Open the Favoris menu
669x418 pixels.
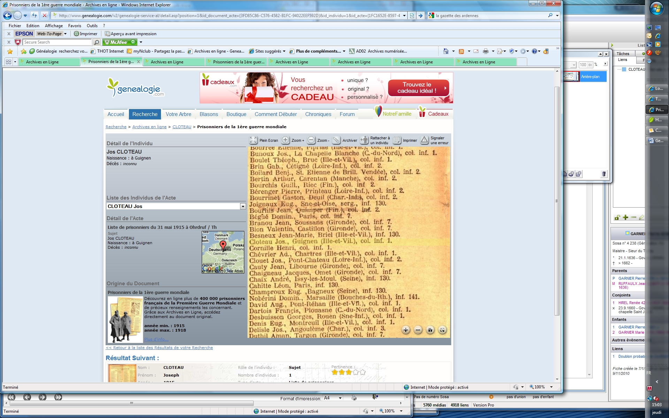coord(75,25)
